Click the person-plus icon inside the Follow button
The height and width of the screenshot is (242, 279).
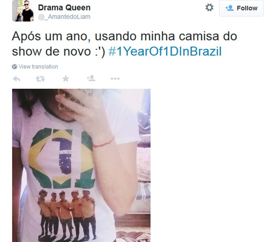[229, 8]
